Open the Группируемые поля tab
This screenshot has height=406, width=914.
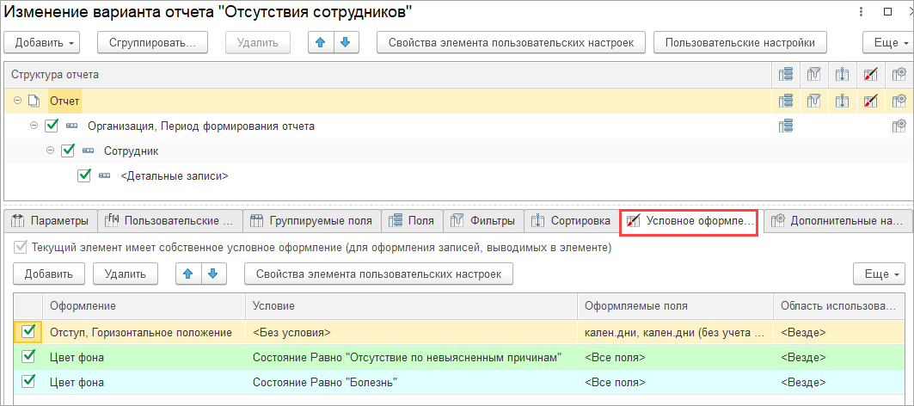click(311, 221)
